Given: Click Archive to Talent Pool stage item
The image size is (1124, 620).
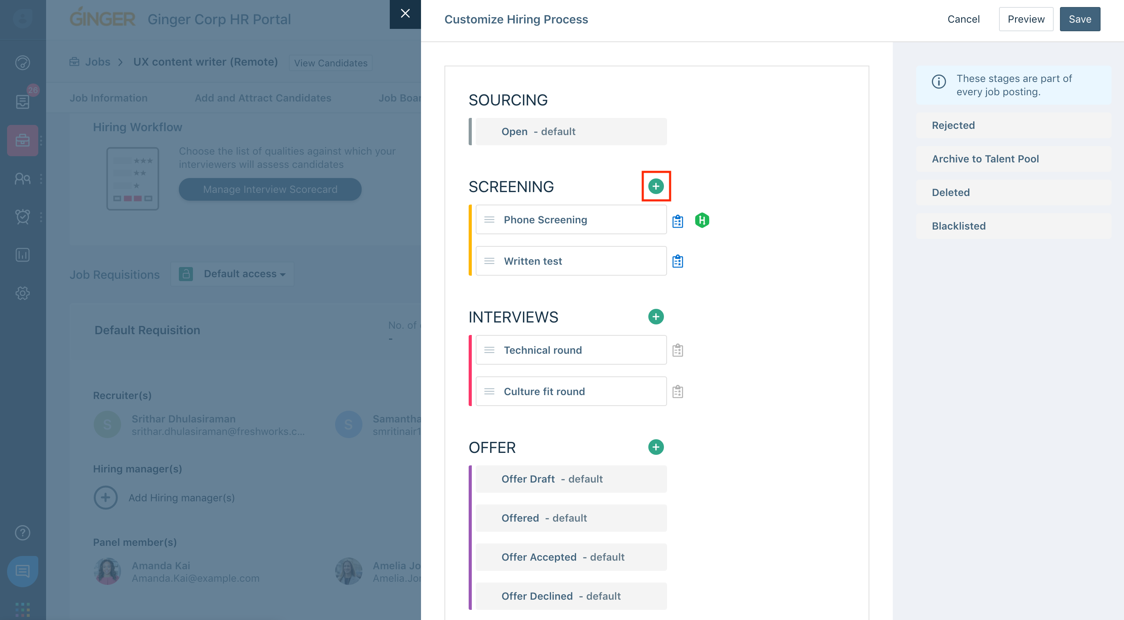Looking at the screenshot, I should point(1013,159).
